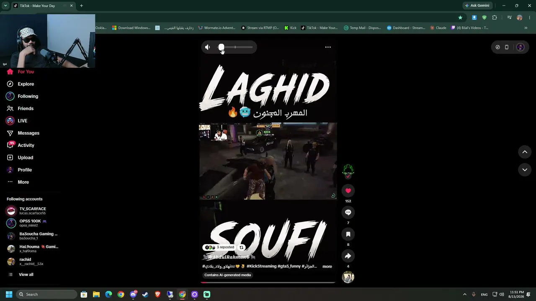This screenshot has height=301, width=536.
Task: Open the Windows Start menu
Action: pos(9,294)
